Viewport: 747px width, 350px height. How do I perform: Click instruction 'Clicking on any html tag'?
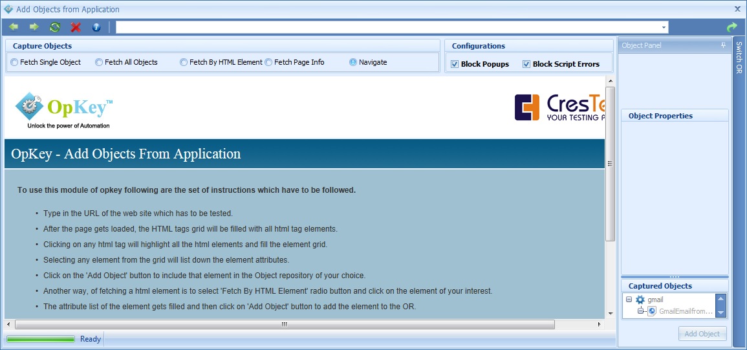(186, 244)
